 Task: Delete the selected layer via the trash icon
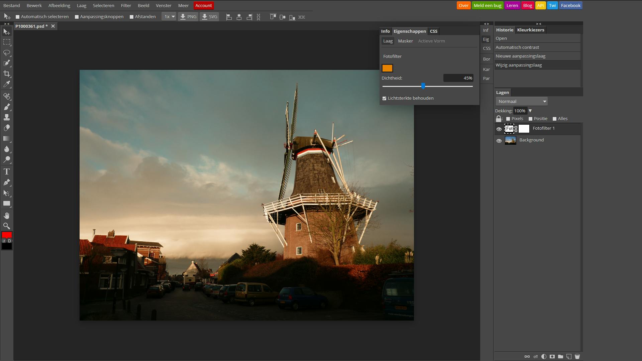578,356
